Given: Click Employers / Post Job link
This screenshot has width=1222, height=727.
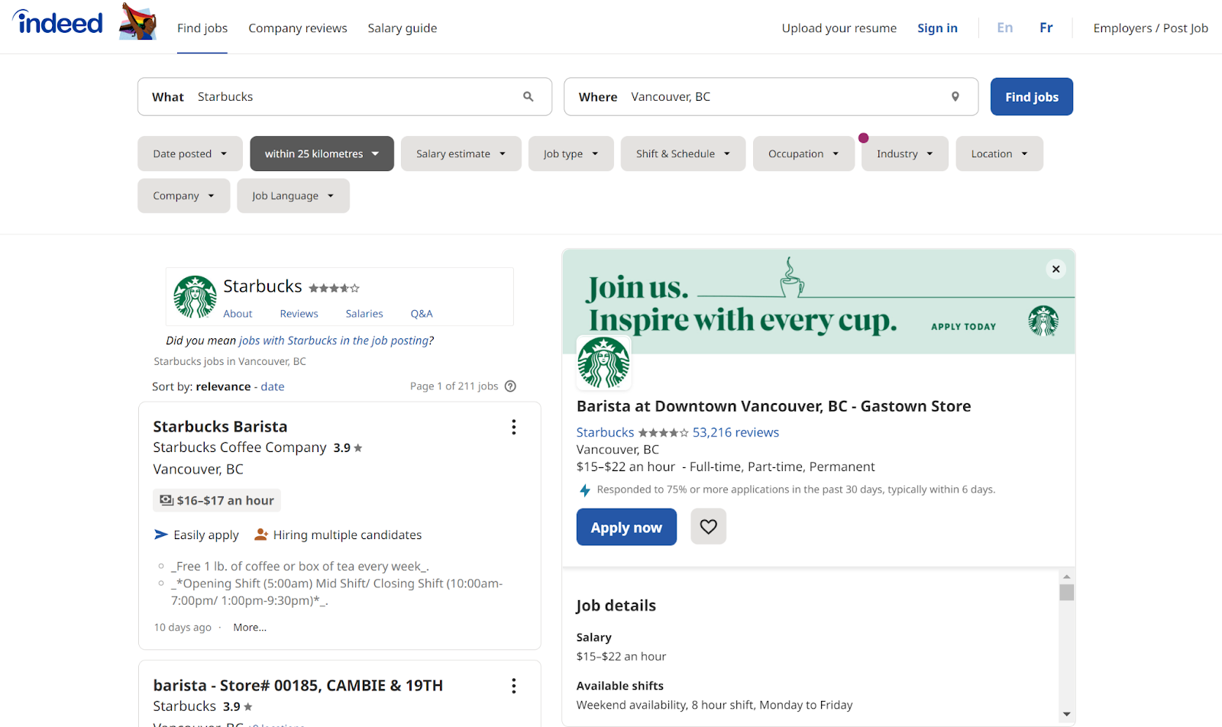Looking at the screenshot, I should point(1150,28).
